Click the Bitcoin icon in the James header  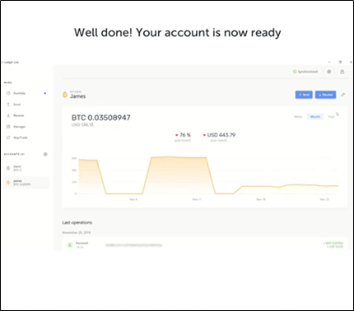tap(65, 95)
